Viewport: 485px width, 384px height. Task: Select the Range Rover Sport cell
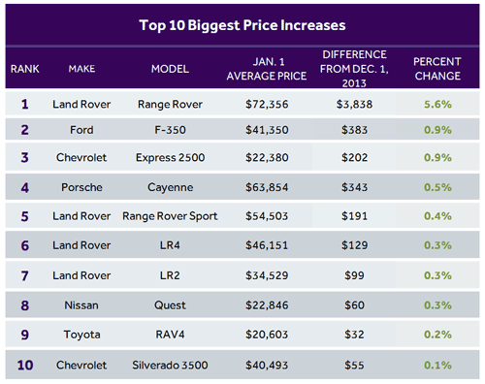pyautogui.click(x=170, y=216)
